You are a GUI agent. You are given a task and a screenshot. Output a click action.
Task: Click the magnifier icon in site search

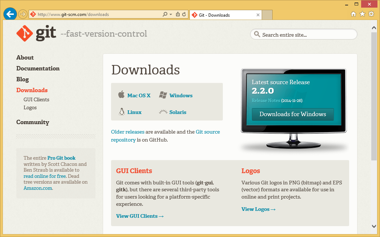click(257, 34)
